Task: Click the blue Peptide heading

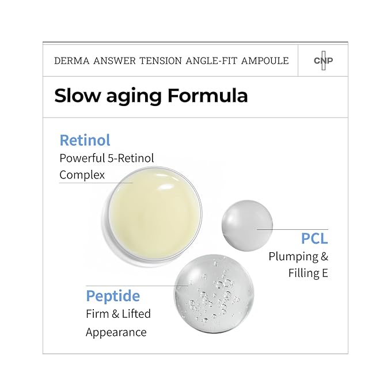Action: [113, 296]
